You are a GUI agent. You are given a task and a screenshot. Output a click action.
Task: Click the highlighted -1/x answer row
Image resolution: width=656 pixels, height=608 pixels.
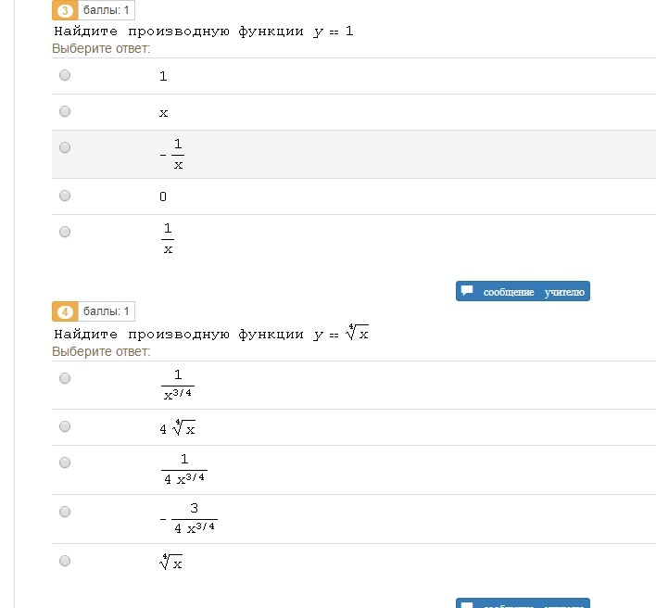coord(354,155)
